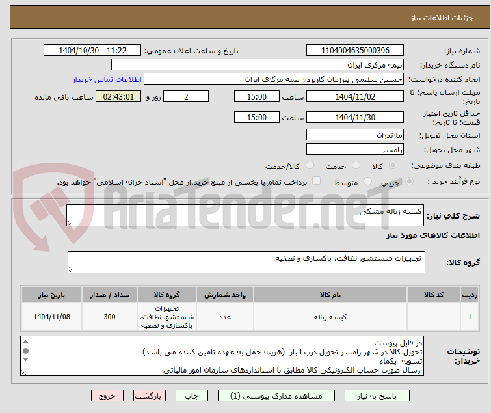491x413 pixels.
Task: Click the buyer notes text area
Action: tap(222, 356)
